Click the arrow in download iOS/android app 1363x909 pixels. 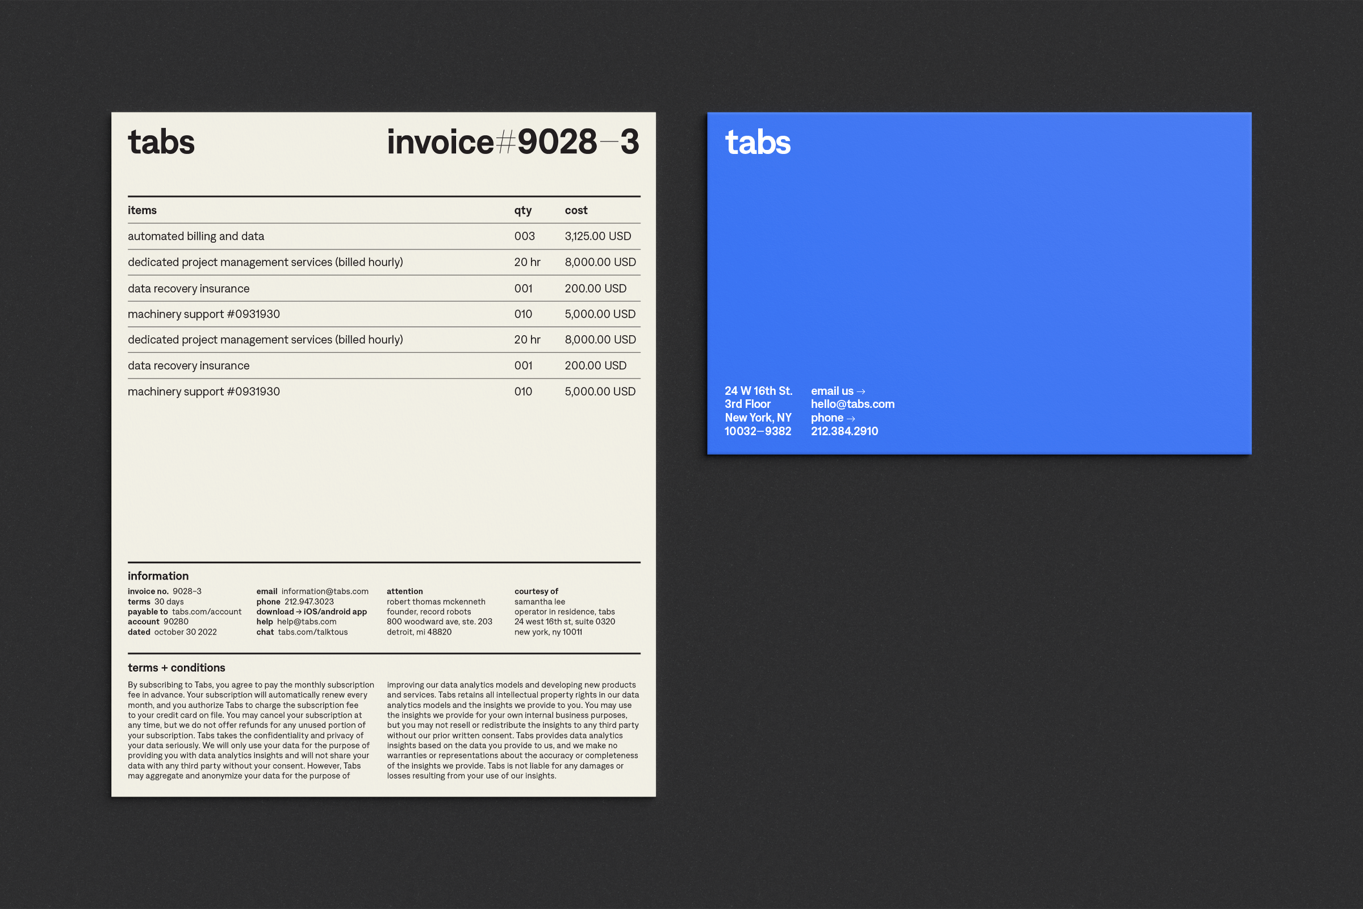299,612
